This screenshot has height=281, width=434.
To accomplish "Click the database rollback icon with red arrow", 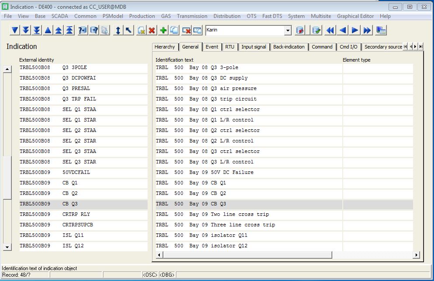I will coord(300,30).
